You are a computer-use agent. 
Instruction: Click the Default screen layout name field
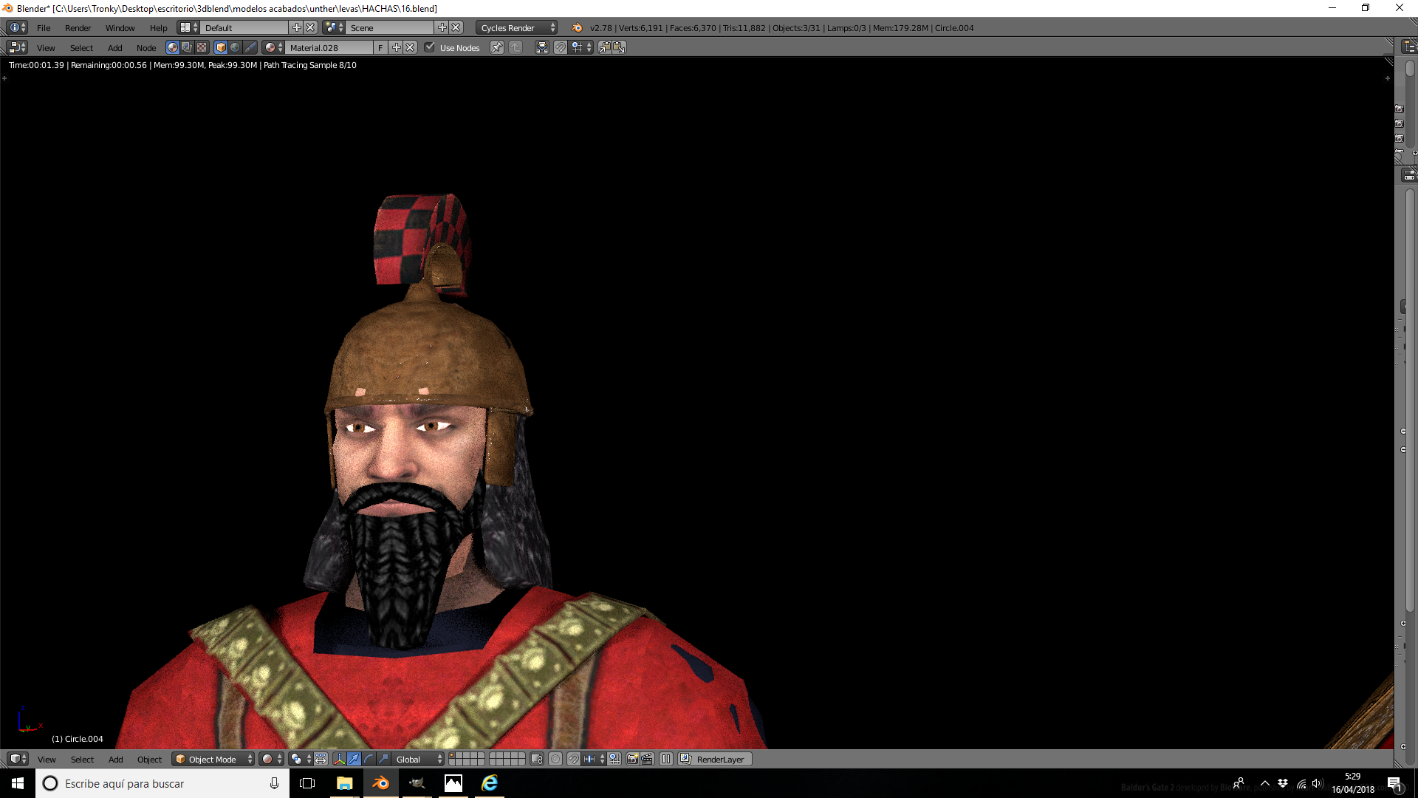245,27
